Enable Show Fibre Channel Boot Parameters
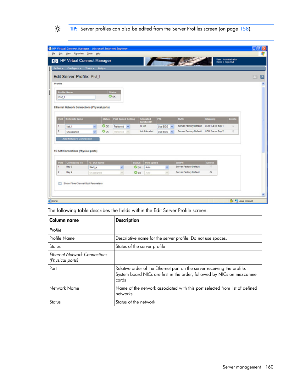The width and height of the screenshot is (300, 388). pyautogui.click(x=60, y=183)
